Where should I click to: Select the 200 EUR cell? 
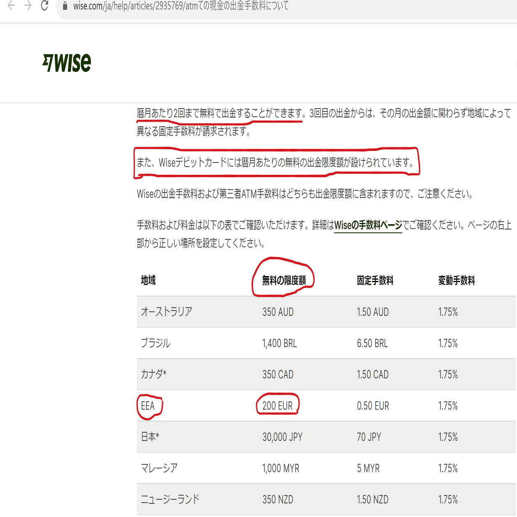278,406
